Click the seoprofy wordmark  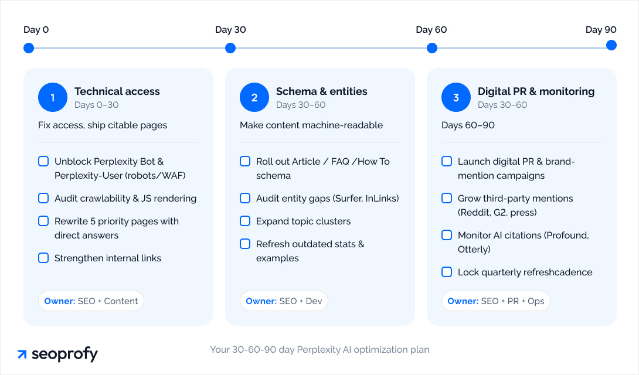click(x=65, y=354)
